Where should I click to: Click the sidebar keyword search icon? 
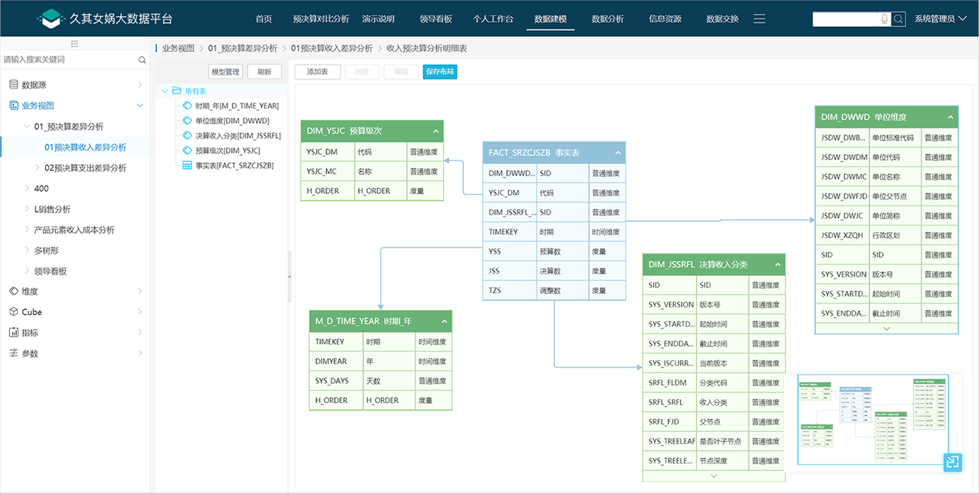tap(142, 60)
